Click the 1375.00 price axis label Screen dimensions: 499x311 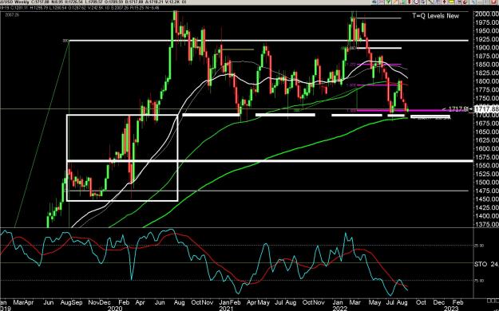[486, 224]
